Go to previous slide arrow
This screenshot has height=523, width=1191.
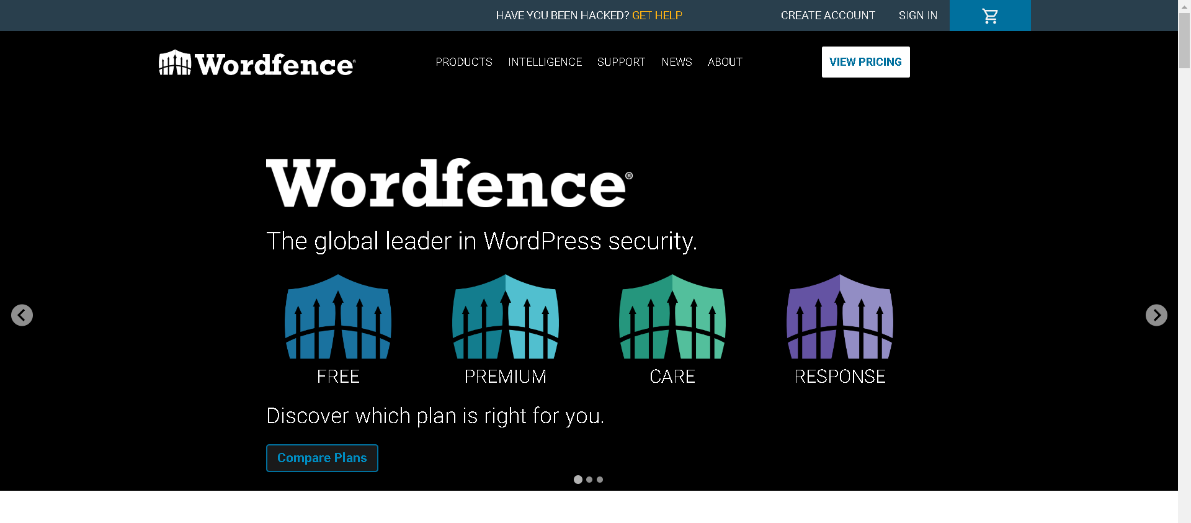click(x=22, y=315)
